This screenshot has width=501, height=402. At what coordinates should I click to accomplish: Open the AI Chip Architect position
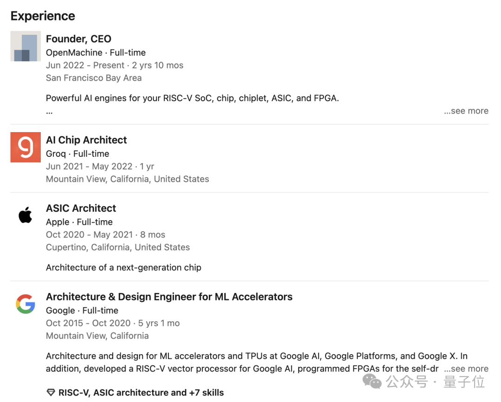(86, 140)
